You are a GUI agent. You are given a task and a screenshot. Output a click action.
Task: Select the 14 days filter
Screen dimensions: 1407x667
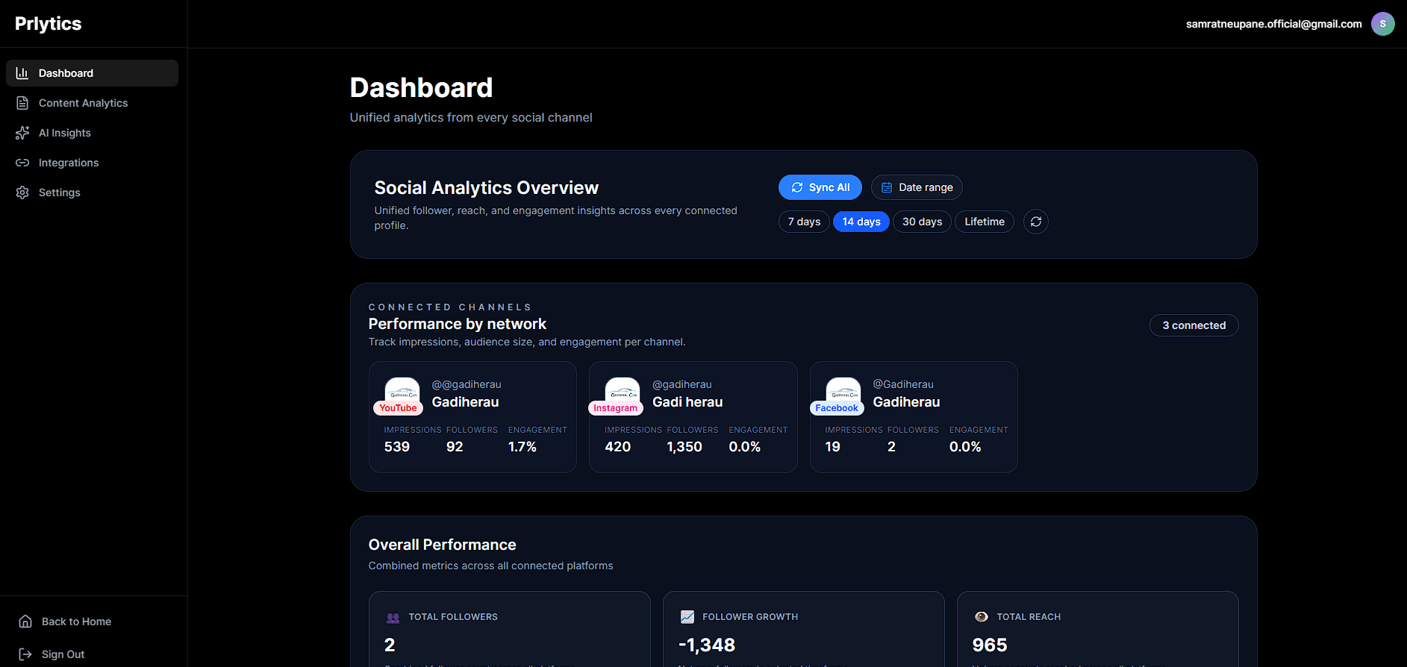[x=861, y=222]
